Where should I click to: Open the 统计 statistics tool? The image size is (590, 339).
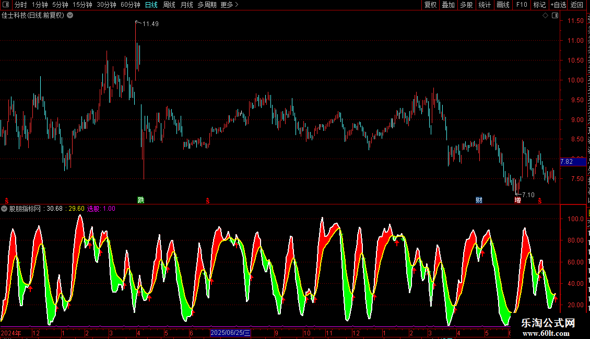[485, 5]
